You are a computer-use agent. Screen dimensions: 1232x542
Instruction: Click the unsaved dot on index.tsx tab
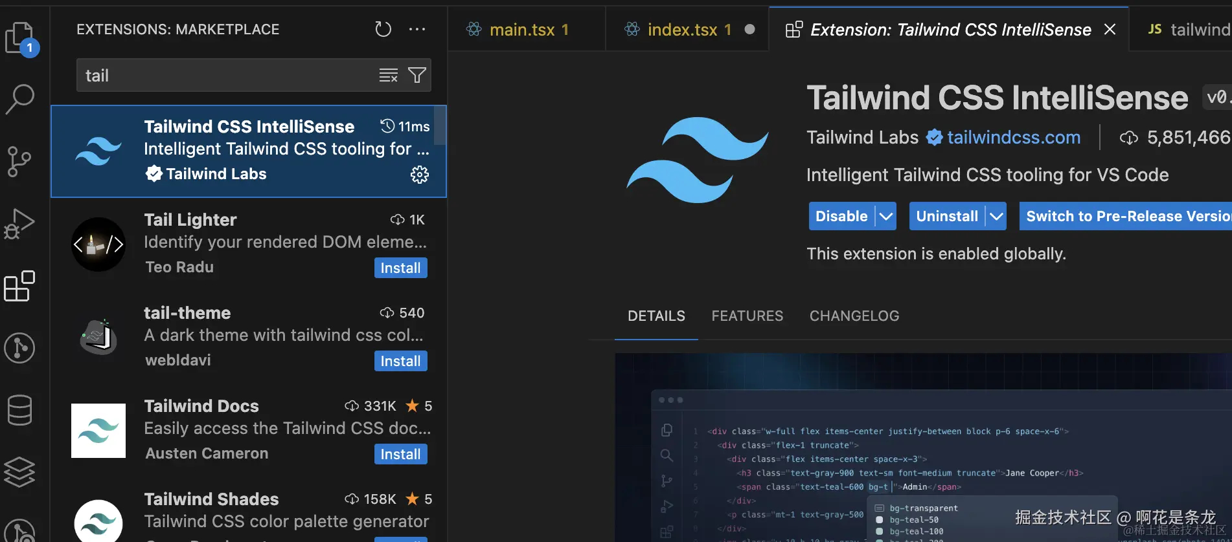click(749, 29)
